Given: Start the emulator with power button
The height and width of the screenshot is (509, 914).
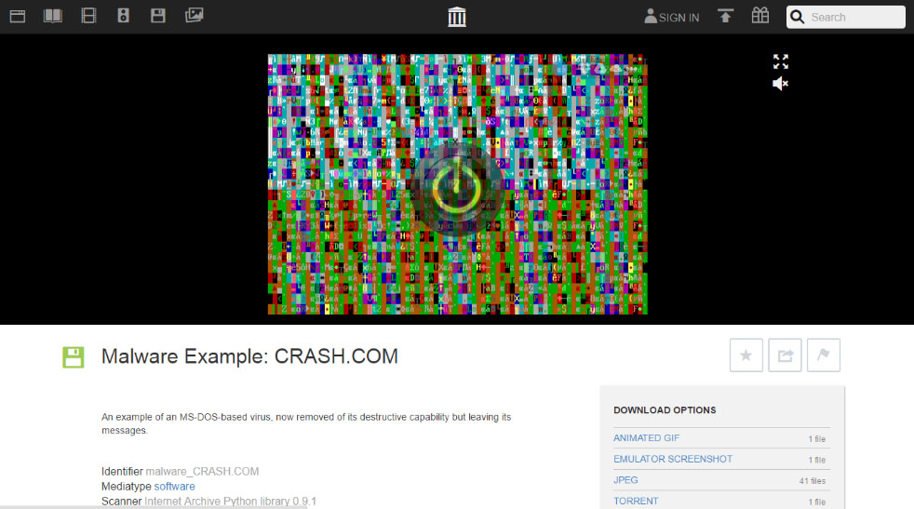Looking at the screenshot, I should (457, 188).
